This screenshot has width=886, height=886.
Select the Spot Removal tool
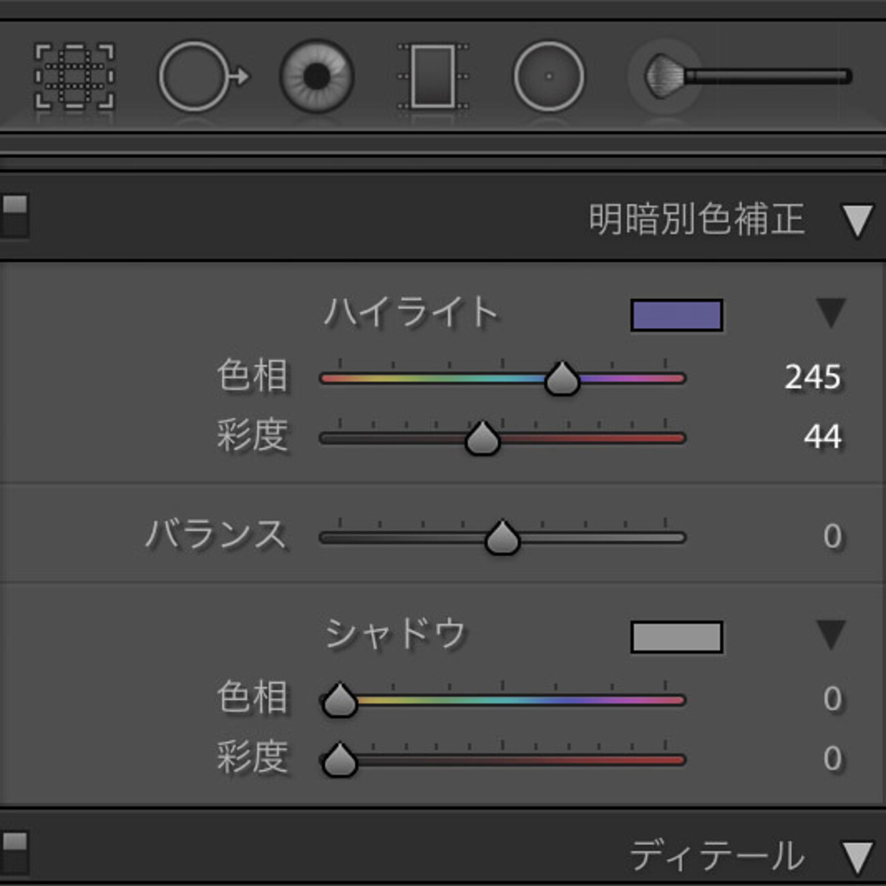point(199,76)
